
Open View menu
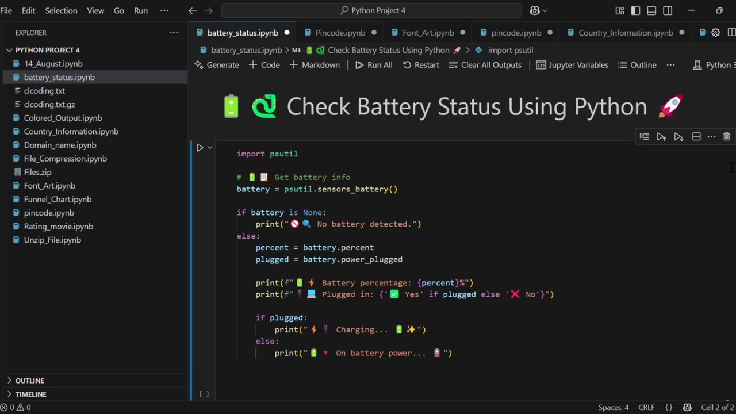(95, 10)
